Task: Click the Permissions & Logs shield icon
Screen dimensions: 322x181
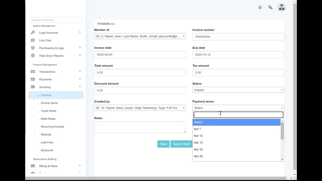Action: 33,48
